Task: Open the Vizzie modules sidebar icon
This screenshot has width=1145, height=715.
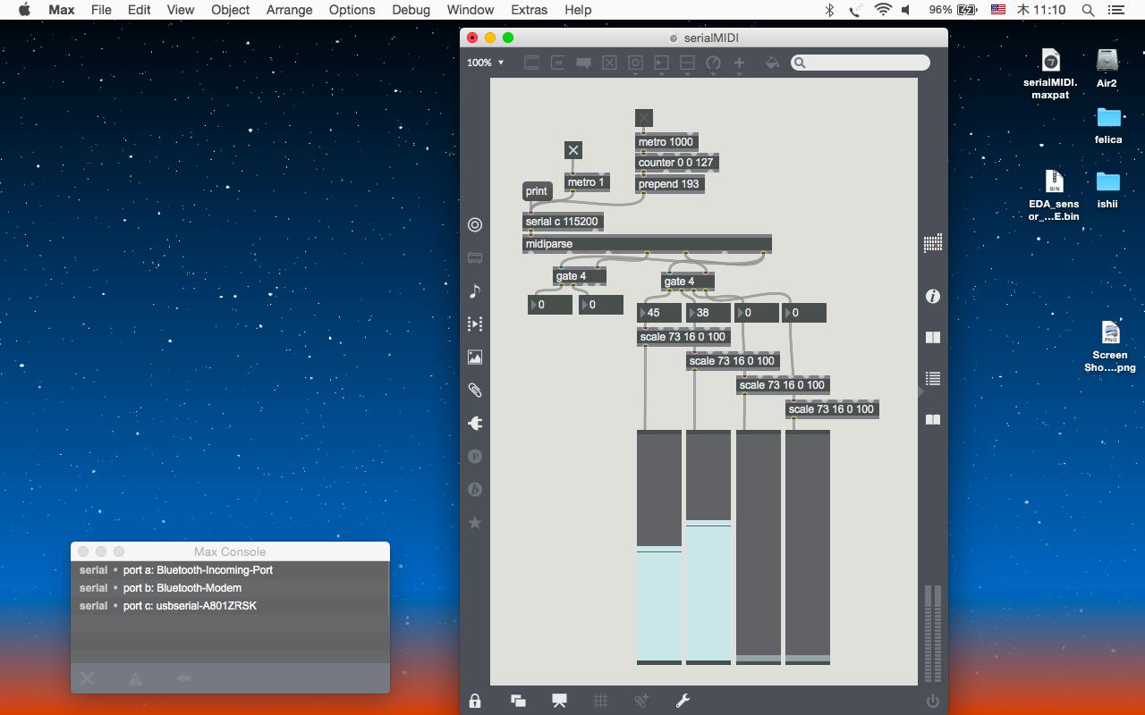Action: (475, 457)
